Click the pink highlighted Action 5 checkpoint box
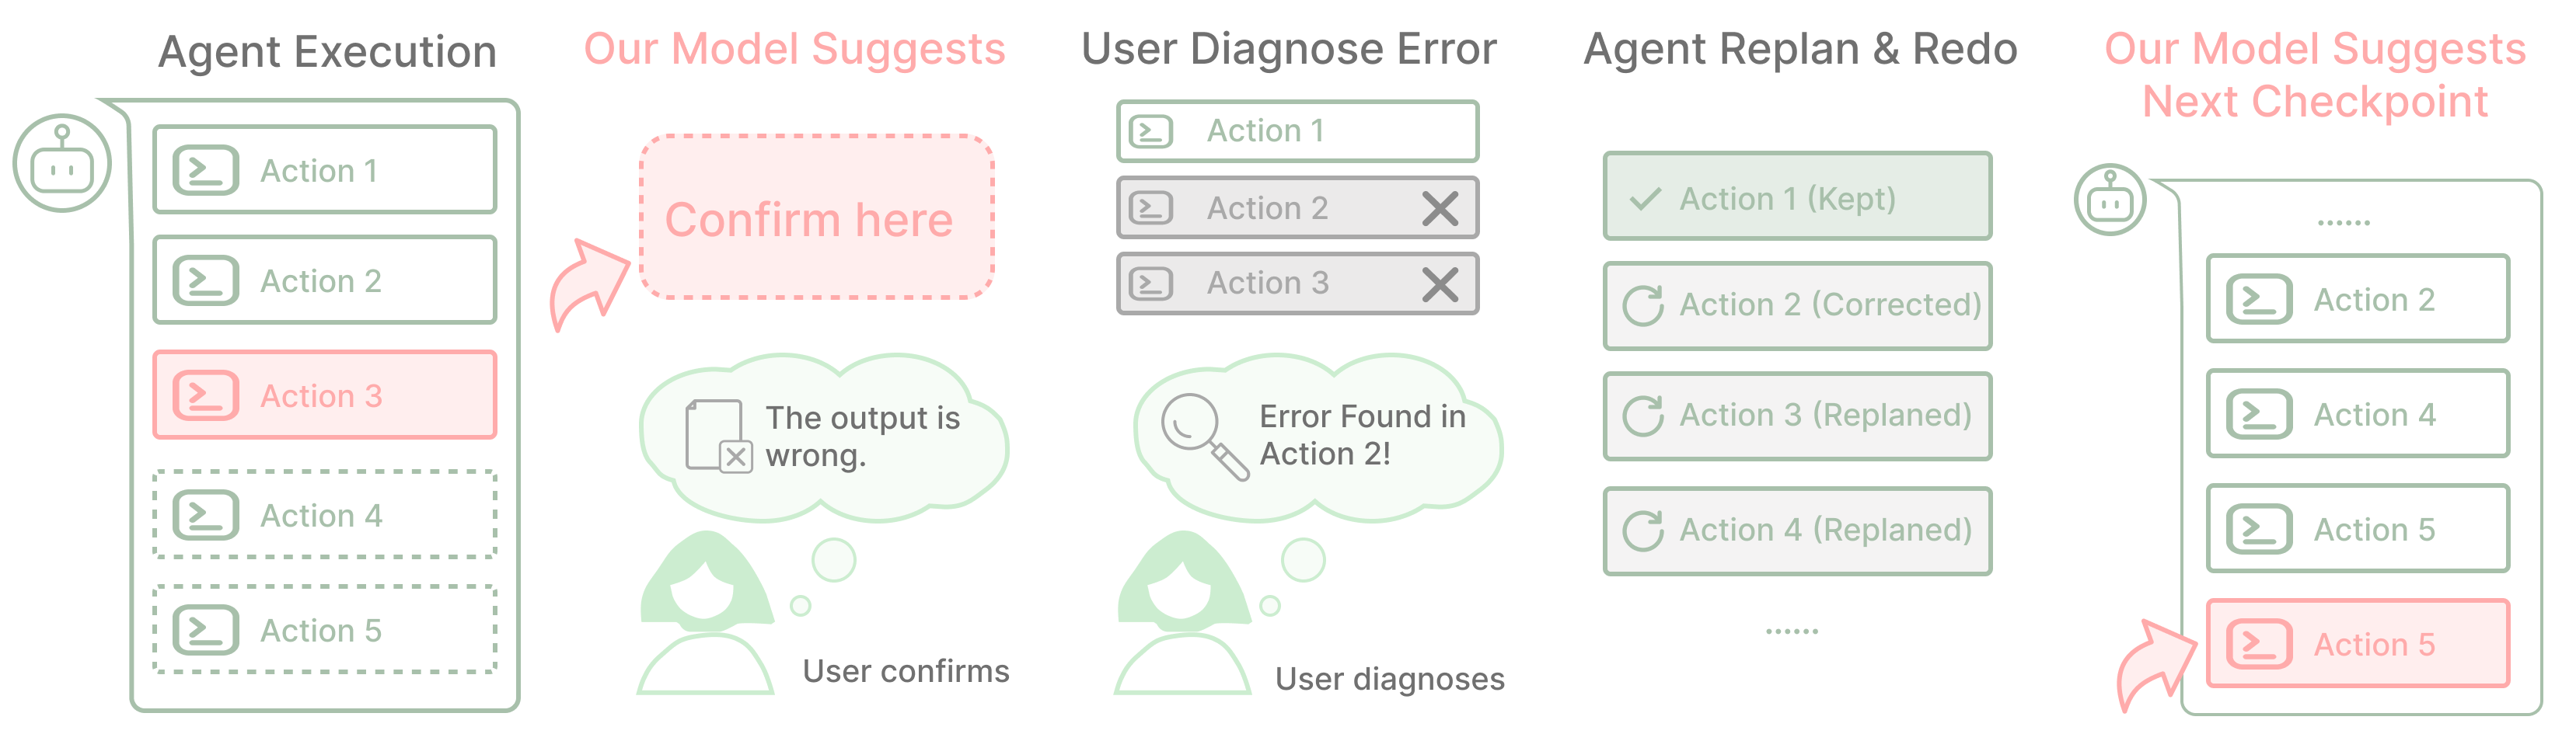The height and width of the screenshot is (741, 2576). [2358, 643]
